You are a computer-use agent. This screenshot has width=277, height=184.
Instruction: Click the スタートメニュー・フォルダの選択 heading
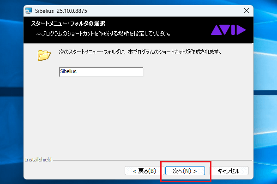pos(68,23)
